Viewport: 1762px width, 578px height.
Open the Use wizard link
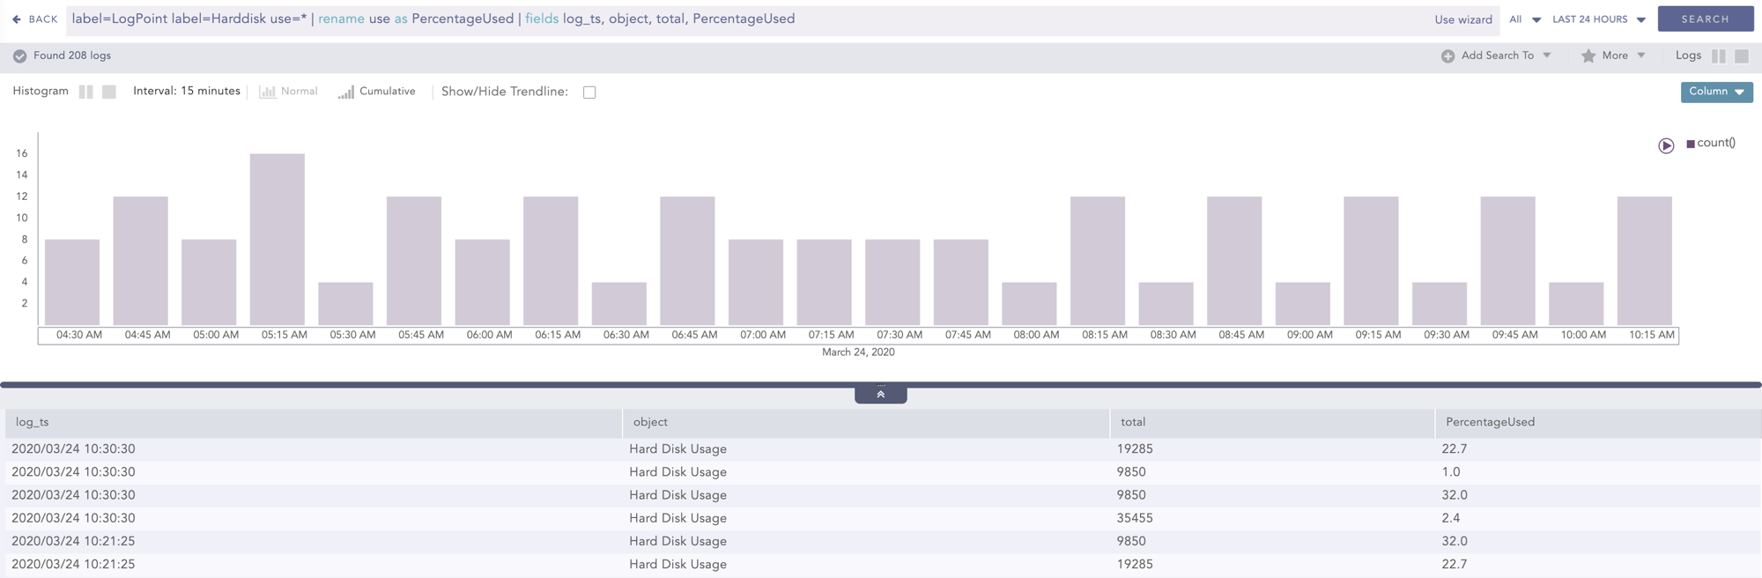[x=1462, y=19]
